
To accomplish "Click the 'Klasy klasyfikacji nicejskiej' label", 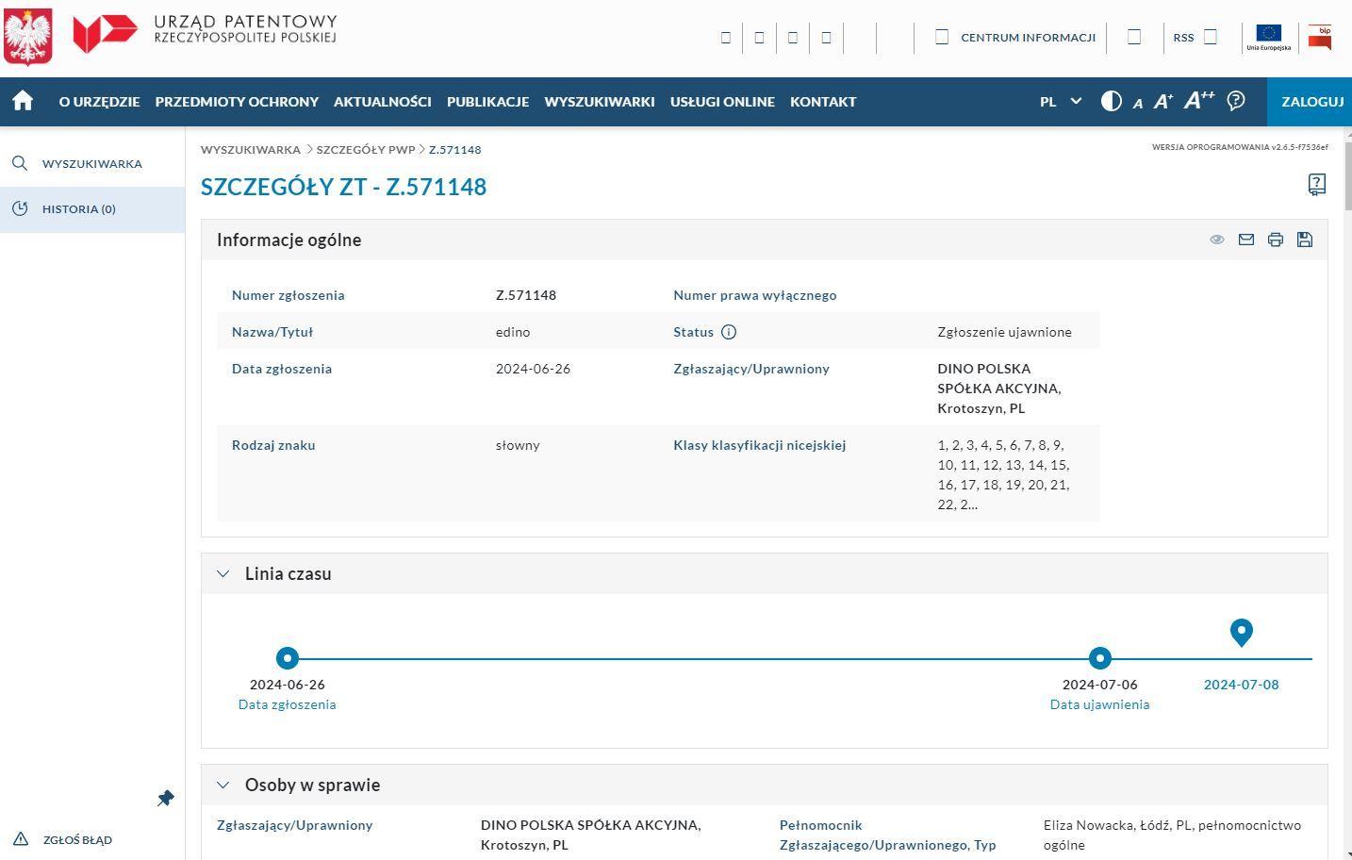I will pos(760,445).
